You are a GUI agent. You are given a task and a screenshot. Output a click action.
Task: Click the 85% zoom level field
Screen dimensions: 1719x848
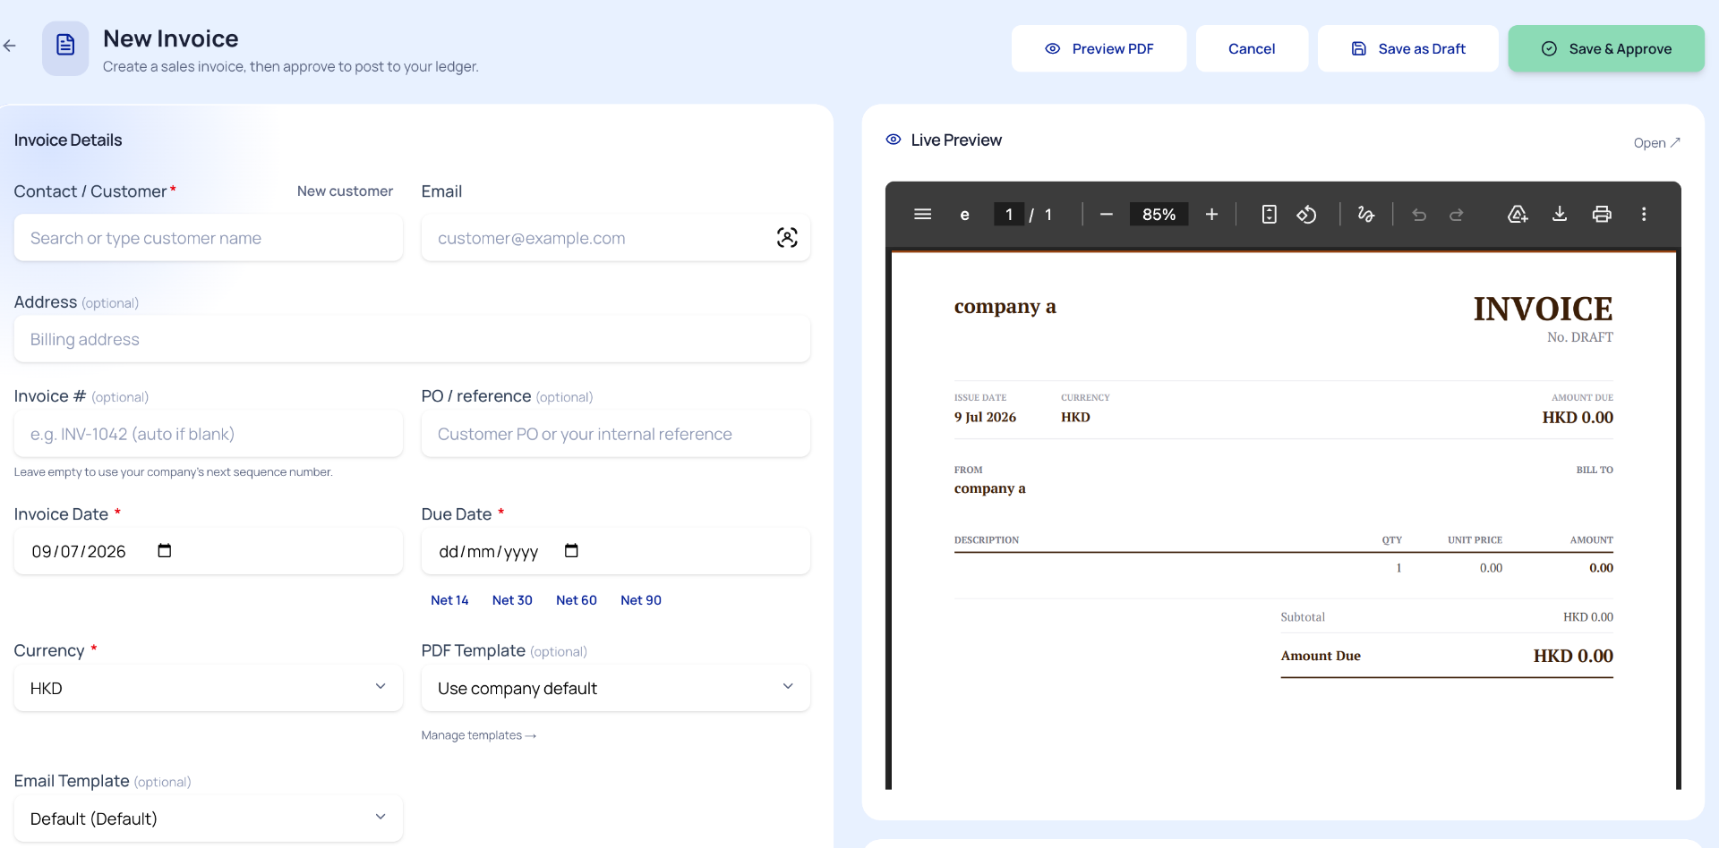click(x=1159, y=215)
